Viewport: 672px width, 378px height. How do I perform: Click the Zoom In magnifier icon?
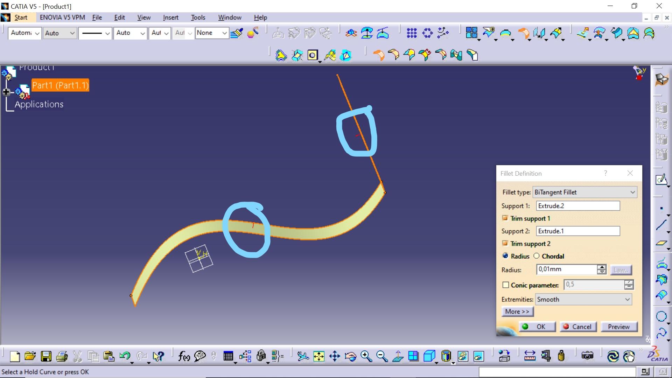click(x=366, y=356)
